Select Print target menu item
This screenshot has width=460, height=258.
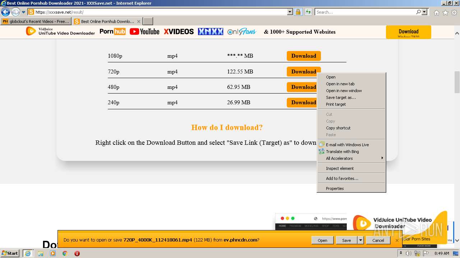(x=351, y=104)
